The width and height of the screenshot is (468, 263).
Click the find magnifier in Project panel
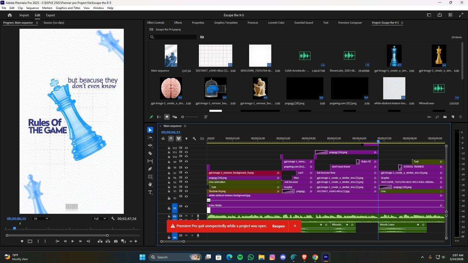pyautogui.click(x=437, y=116)
